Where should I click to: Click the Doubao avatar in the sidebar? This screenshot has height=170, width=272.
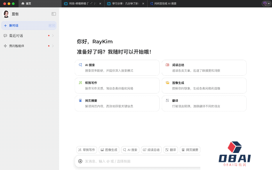[6, 14]
